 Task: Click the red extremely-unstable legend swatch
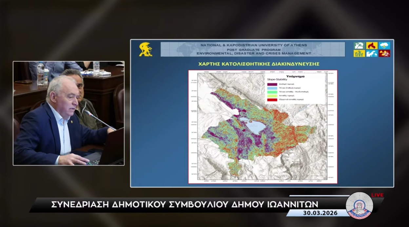272,99
